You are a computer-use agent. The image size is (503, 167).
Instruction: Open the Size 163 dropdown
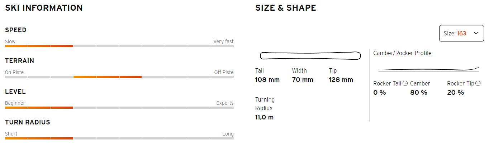[x=461, y=33]
